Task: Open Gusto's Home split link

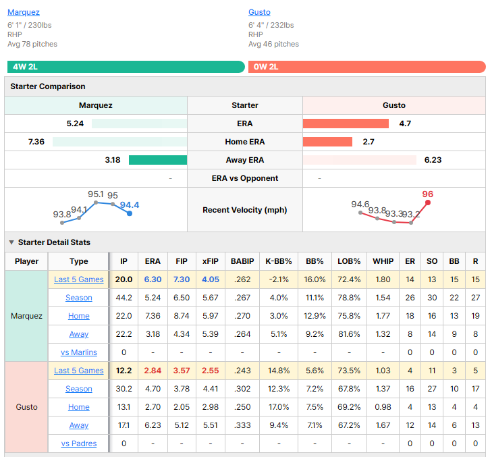Action: pyautogui.click(x=79, y=407)
